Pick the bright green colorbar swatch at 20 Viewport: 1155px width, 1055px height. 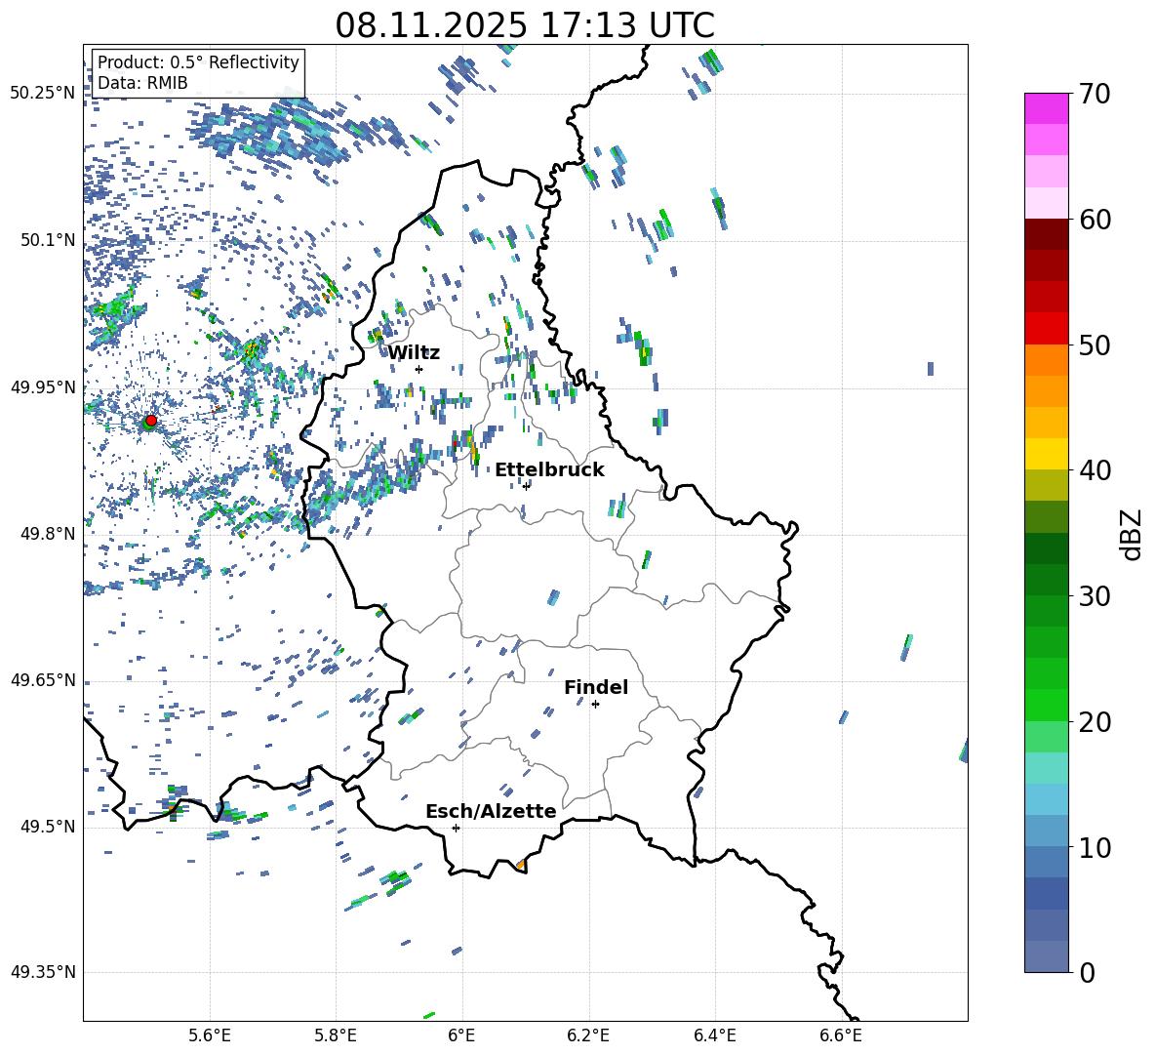[x=1046, y=705]
